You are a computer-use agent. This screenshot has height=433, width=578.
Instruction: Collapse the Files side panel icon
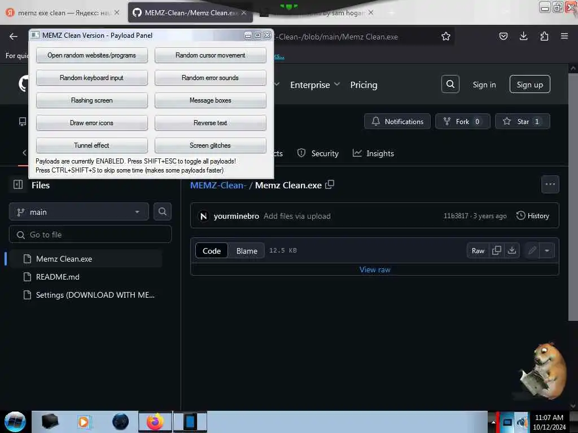click(x=18, y=184)
